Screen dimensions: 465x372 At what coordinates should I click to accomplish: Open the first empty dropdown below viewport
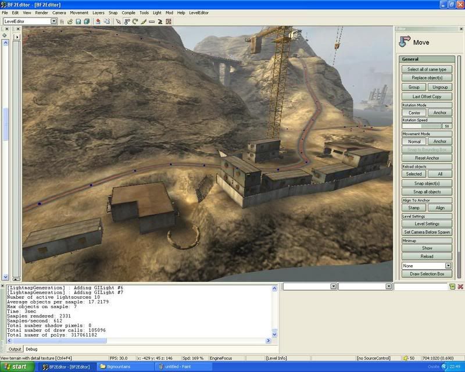click(x=333, y=287)
